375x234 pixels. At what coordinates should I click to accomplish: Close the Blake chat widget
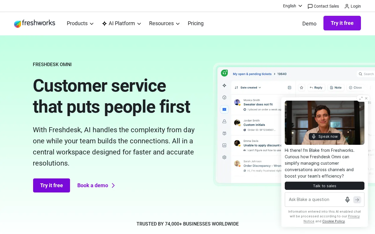pyautogui.click(x=366, y=98)
